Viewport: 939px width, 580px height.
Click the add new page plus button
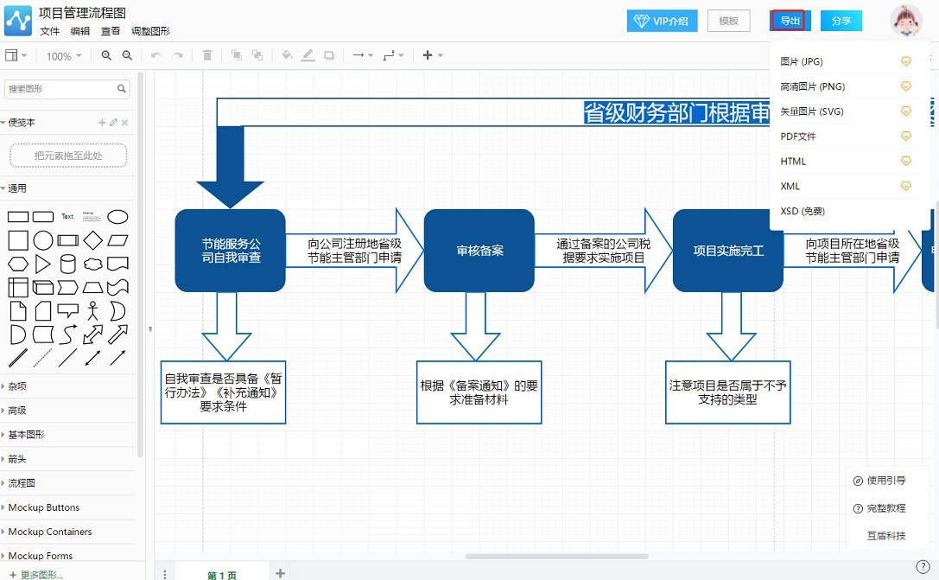(279, 571)
